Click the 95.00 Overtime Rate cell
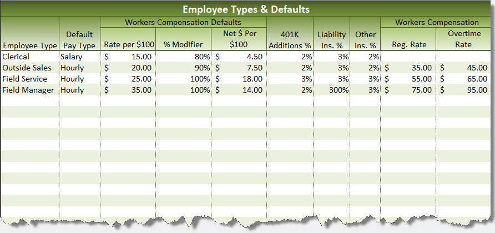The height and width of the screenshot is (233, 495). coord(464,90)
